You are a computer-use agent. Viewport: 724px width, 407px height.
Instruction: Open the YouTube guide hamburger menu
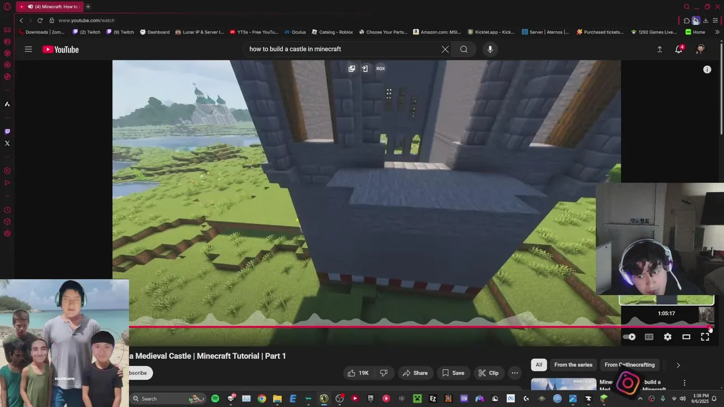click(x=28, y=49)
